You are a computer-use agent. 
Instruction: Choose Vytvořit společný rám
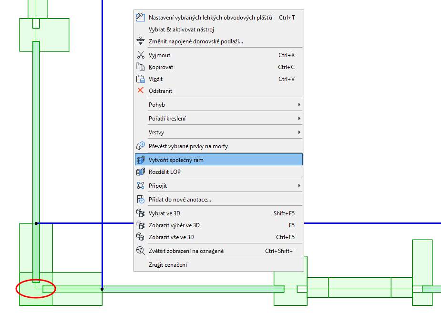[218, 160]
